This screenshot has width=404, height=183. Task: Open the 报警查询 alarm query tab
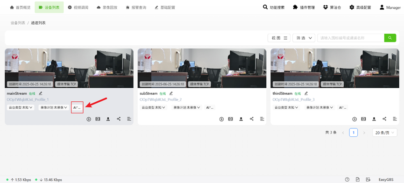[x=136, y=7]
